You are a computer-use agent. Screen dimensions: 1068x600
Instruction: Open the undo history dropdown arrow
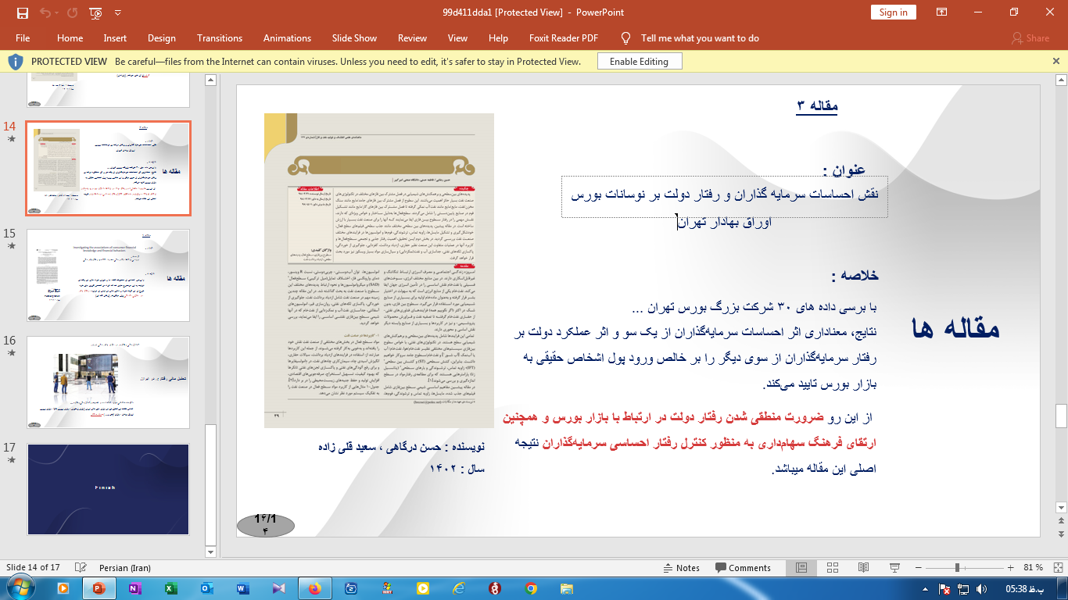(57, 13)
